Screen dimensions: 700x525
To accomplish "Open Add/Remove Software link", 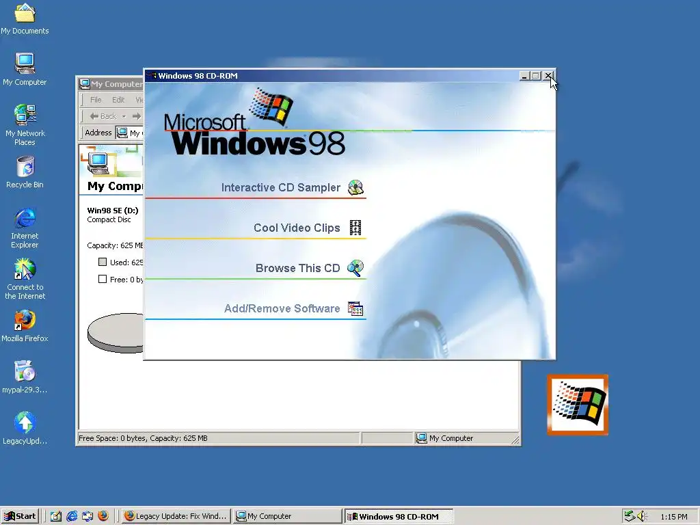I will pos(282,308).
